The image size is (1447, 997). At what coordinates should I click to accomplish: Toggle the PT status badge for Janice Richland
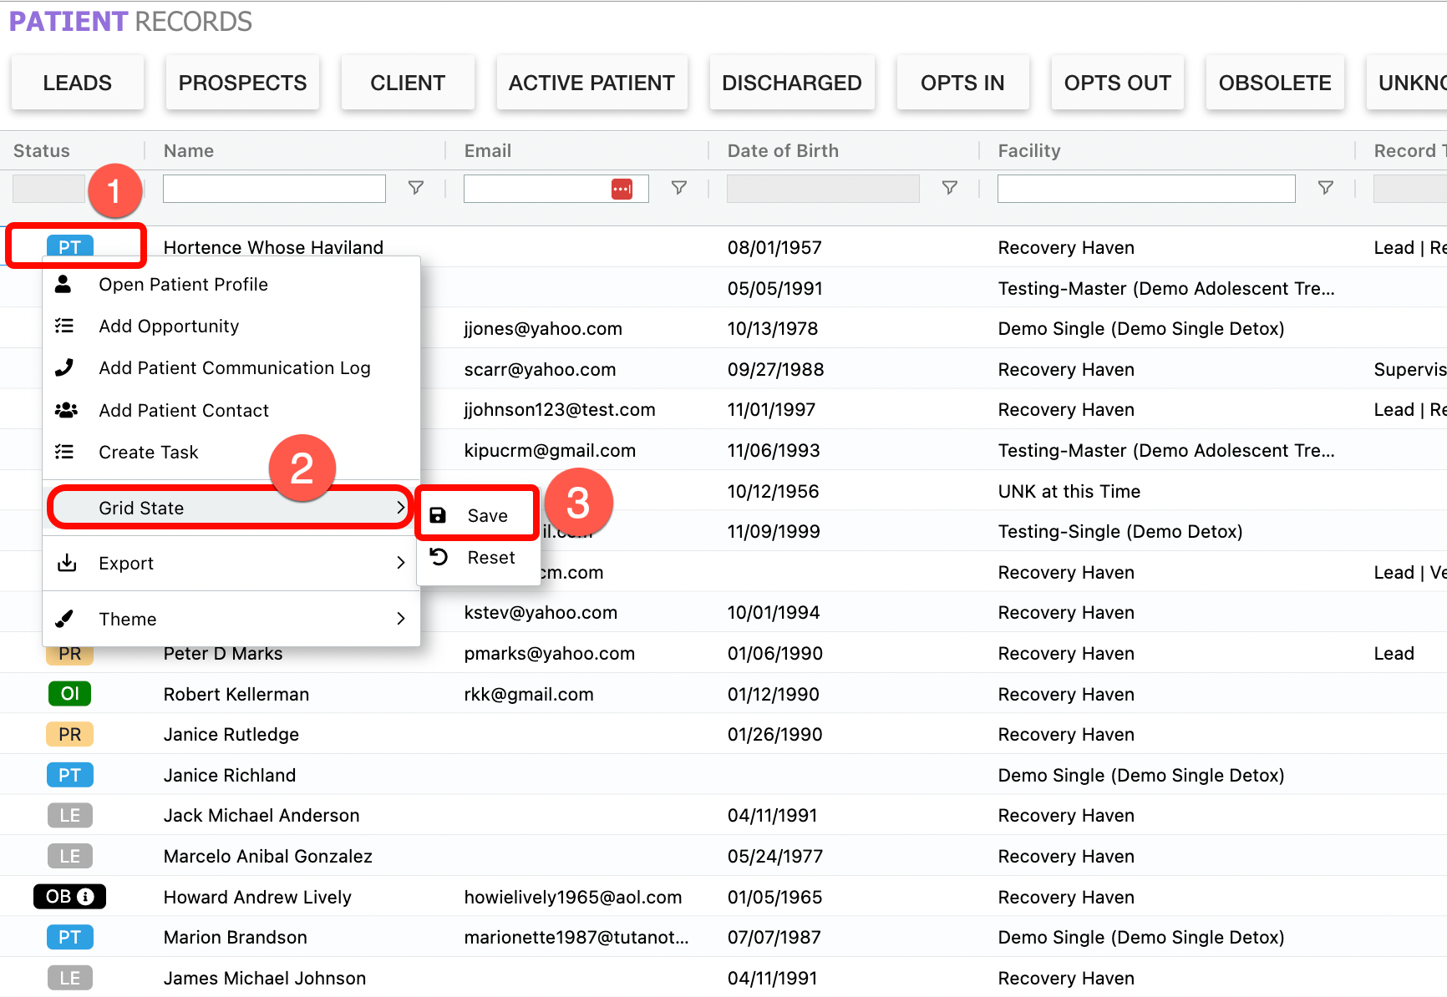(x=69, y=774)
